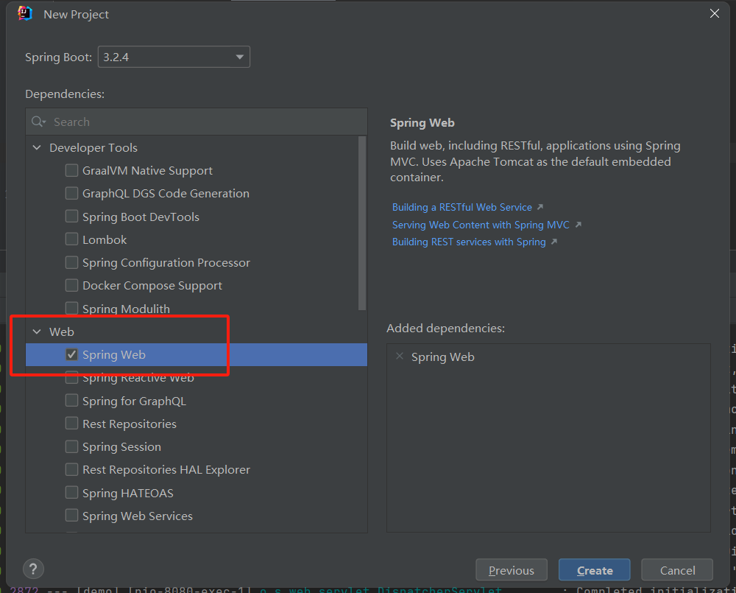Open Building a RESTful Web Service link

462,207
